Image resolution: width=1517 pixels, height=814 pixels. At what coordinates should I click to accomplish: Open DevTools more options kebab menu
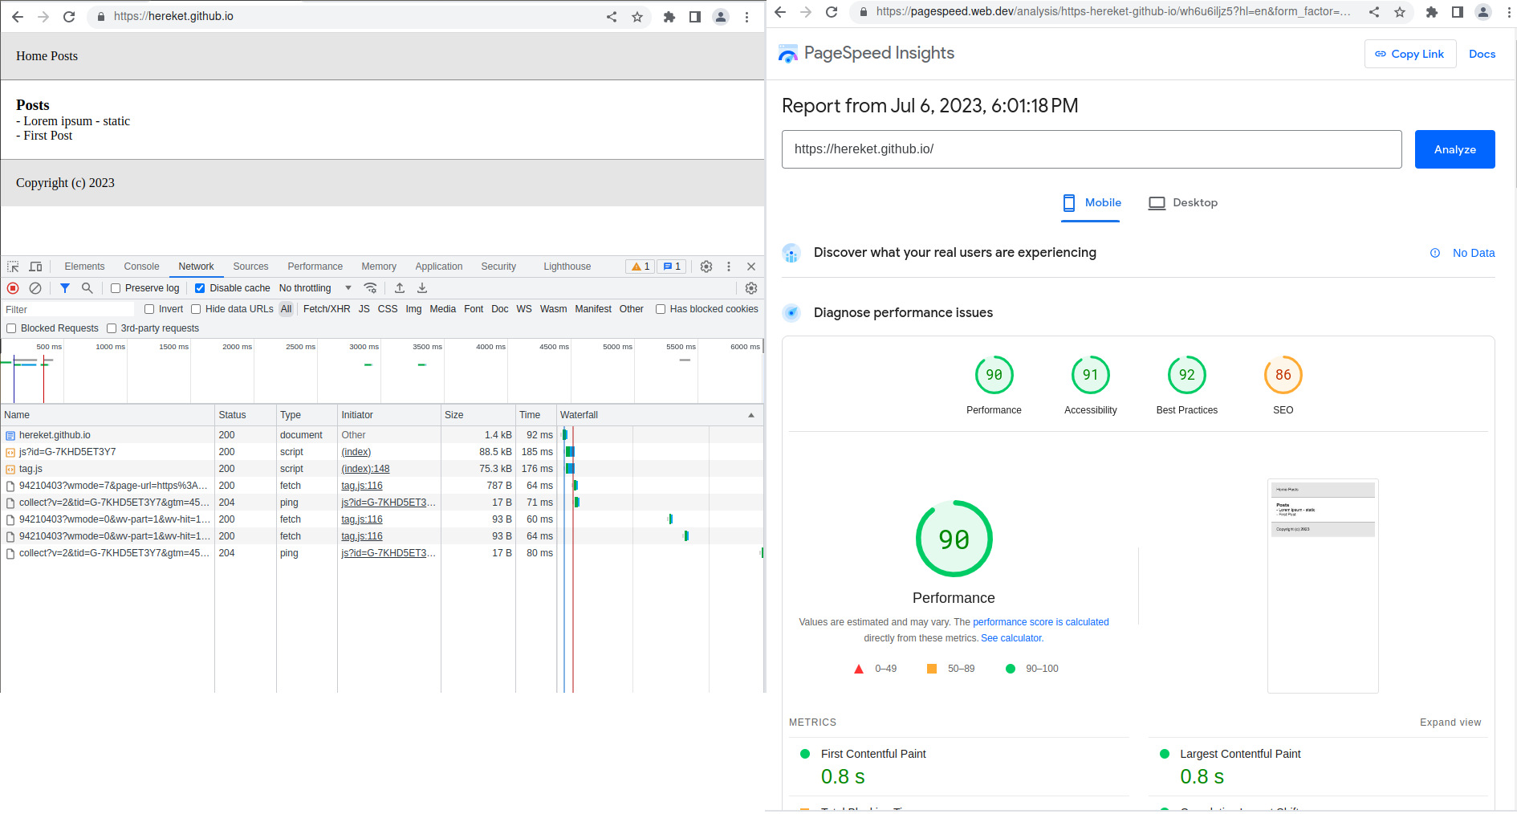coord(729,267)
